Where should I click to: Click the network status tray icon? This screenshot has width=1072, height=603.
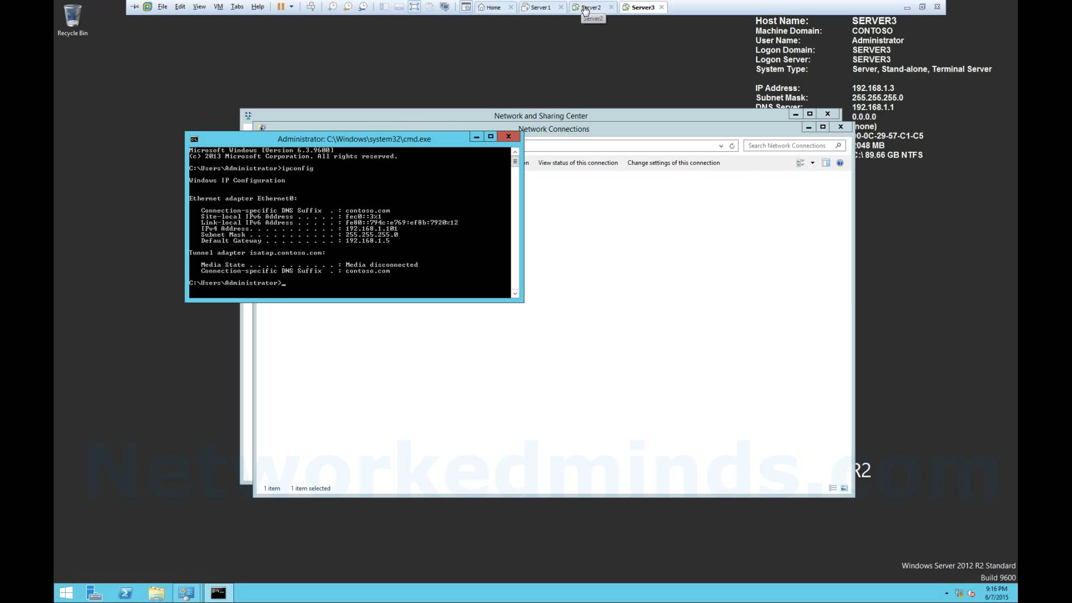pyautogui.click(x=959, y=593)
